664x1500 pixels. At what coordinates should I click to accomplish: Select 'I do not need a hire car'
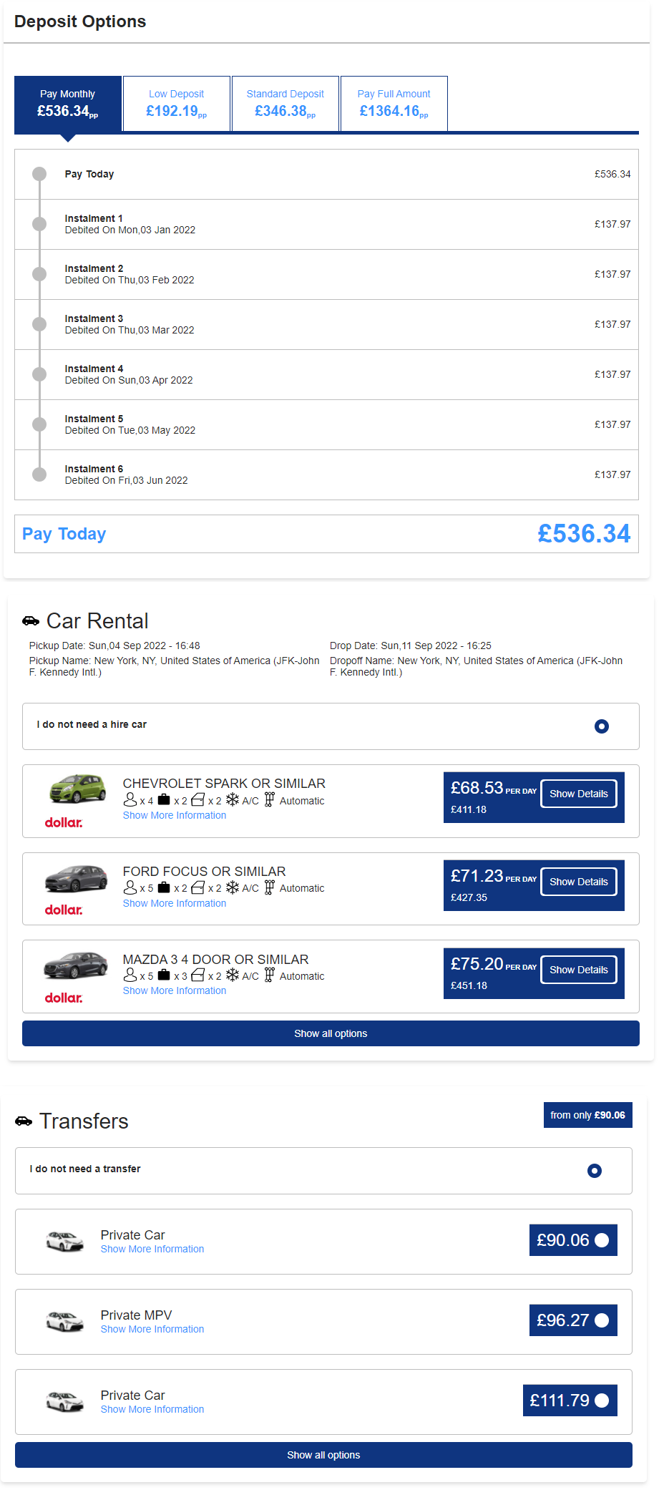(x=602, y=726)
